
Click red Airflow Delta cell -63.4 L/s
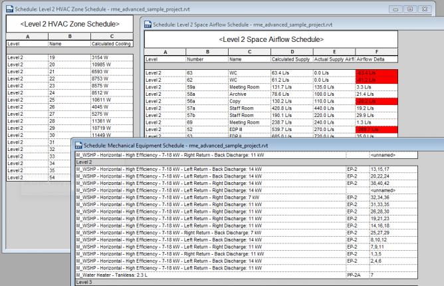coord(377,73)
